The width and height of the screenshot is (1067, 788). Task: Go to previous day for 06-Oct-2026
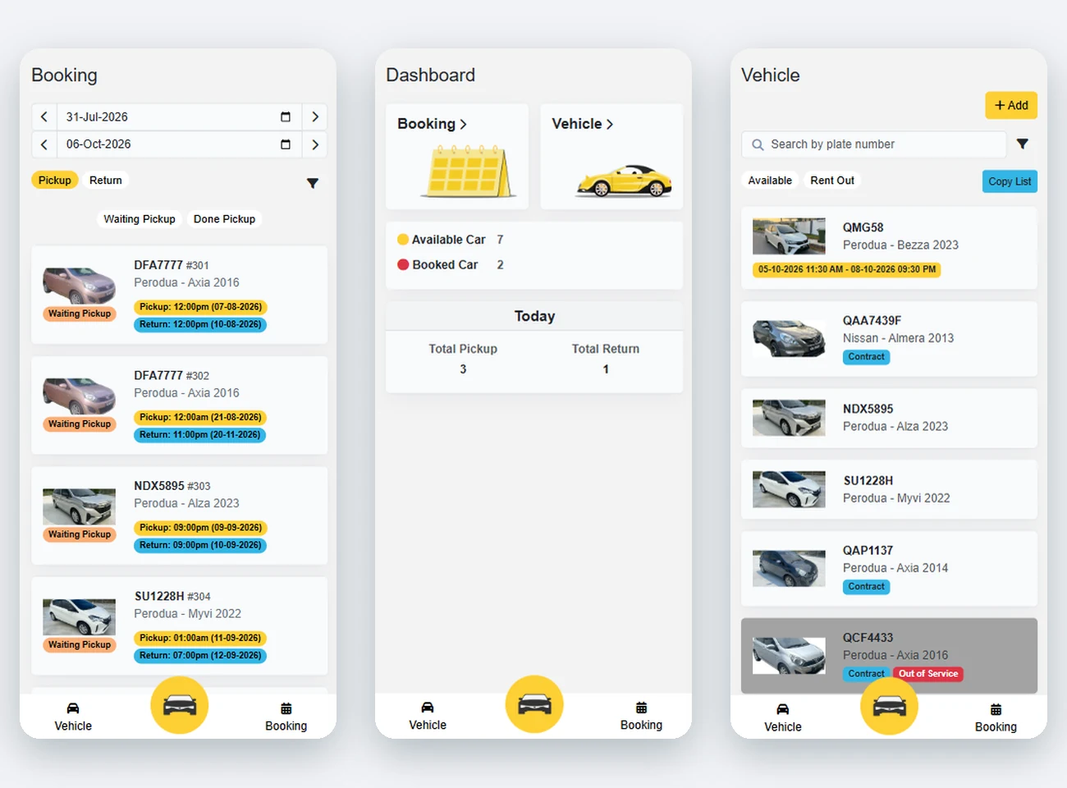tap(44, 144)
